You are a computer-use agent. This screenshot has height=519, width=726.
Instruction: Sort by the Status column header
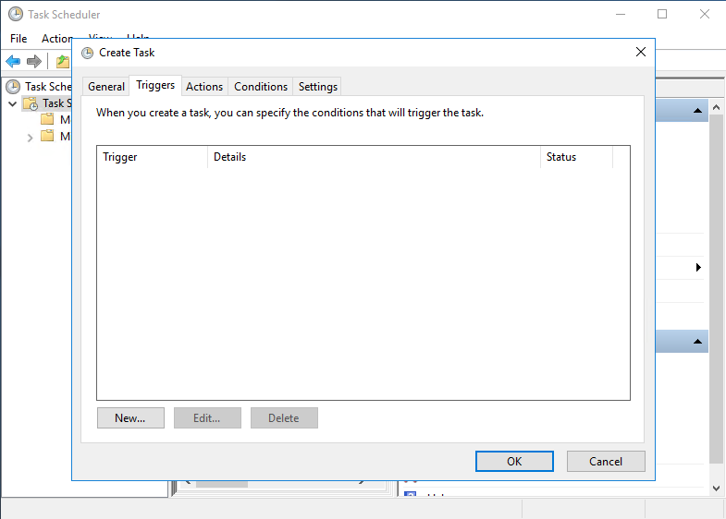tap(576, 157)
